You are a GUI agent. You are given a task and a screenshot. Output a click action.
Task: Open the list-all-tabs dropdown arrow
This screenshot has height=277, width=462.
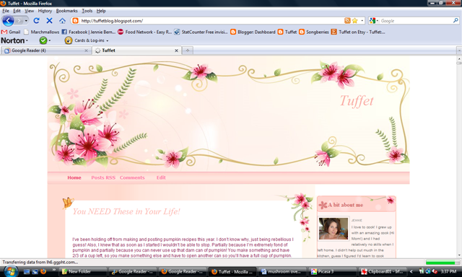click(x=459, y=50)
